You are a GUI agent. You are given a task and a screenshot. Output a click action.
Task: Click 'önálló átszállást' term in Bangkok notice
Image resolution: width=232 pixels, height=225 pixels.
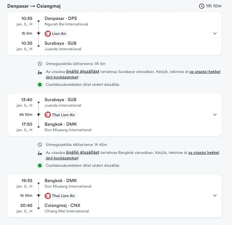[x=82, y=153]
